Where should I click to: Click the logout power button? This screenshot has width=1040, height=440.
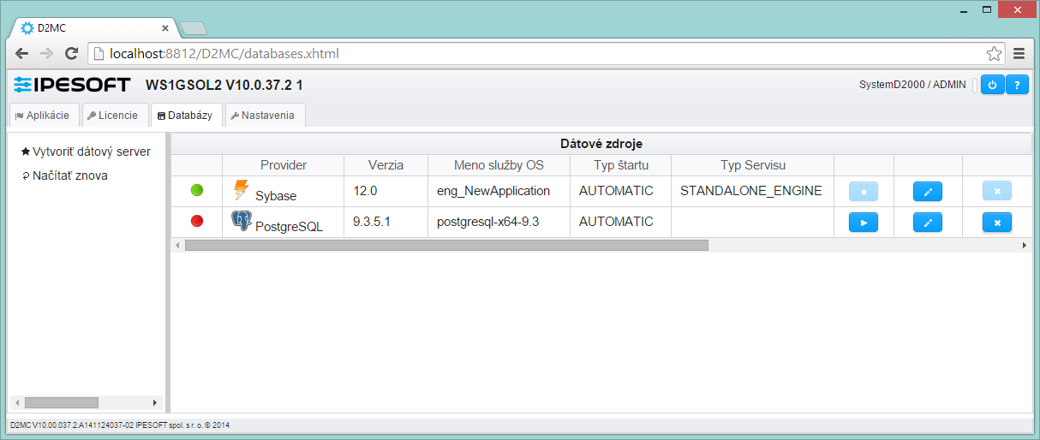coord(992,85)
